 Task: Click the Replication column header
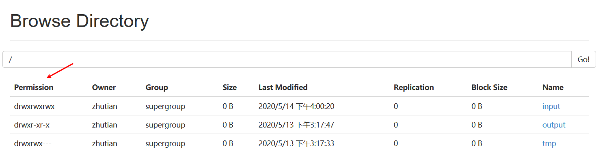click(414, 88)
